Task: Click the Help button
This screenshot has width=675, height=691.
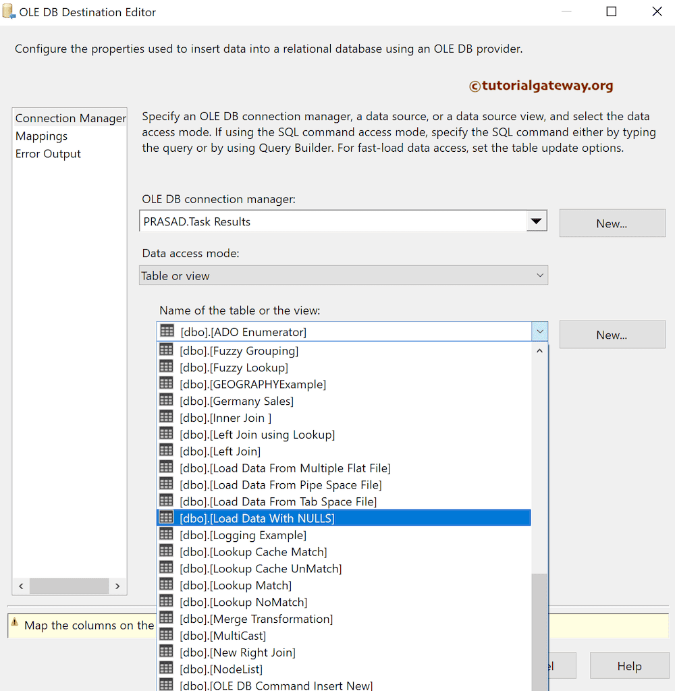Action: click(x=628, y=665)
